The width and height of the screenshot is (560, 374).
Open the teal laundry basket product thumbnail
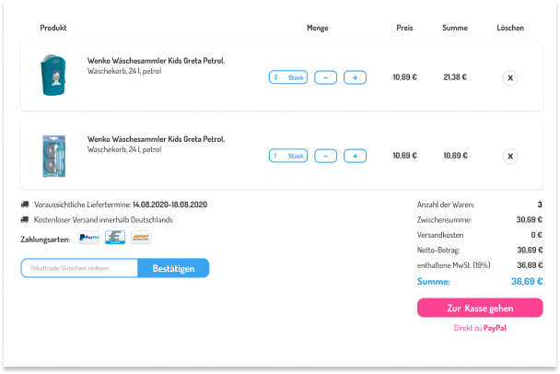(x=53, y=75)
